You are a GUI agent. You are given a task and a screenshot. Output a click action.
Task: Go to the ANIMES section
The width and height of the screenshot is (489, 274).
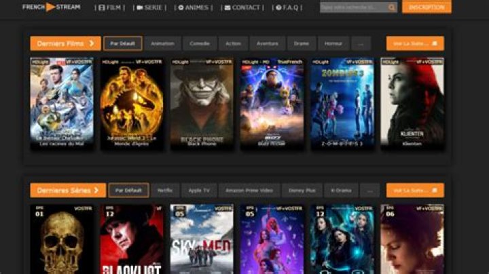[x=194, y=7]
